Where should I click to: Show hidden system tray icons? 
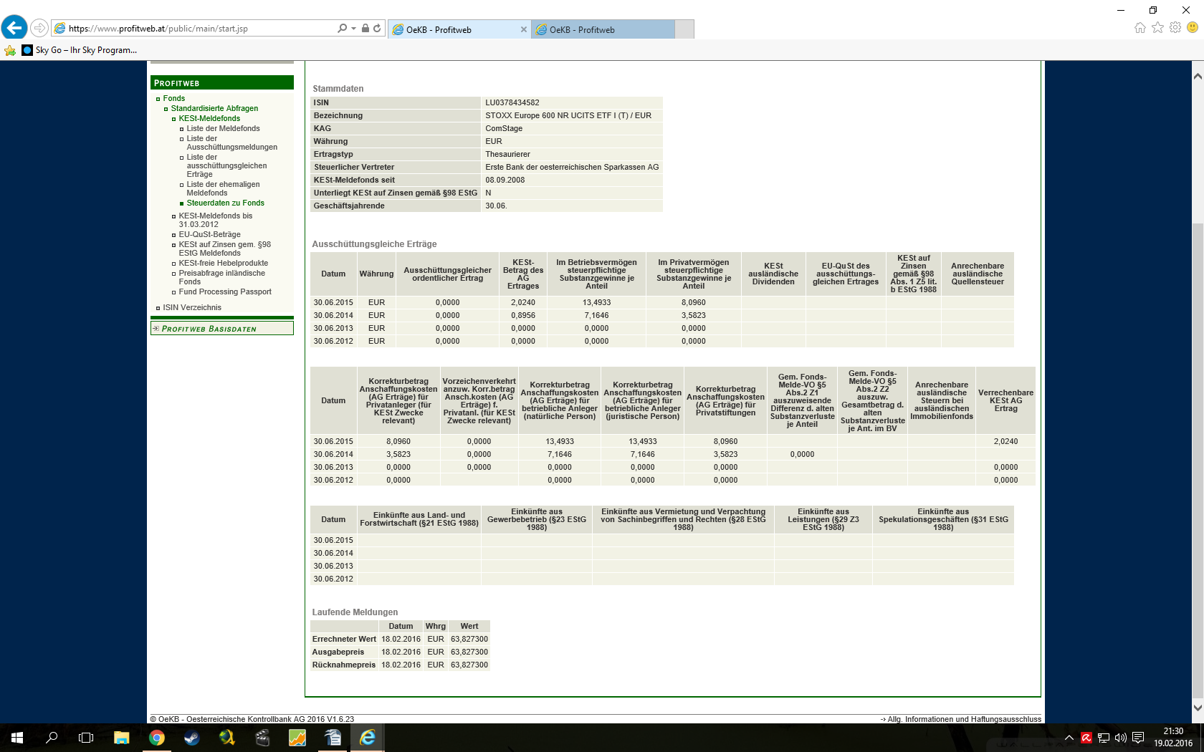1069,738
